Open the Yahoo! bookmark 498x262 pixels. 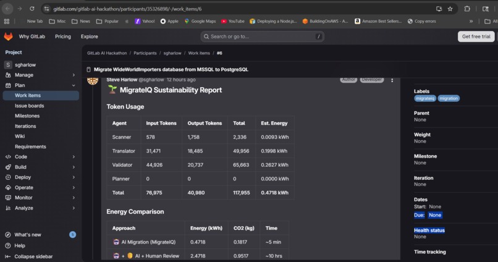click(x=145, y=21)
